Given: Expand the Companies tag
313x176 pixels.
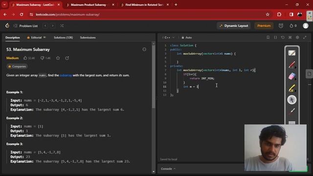Looking at the screenshot, I should [x=17, y=66].
